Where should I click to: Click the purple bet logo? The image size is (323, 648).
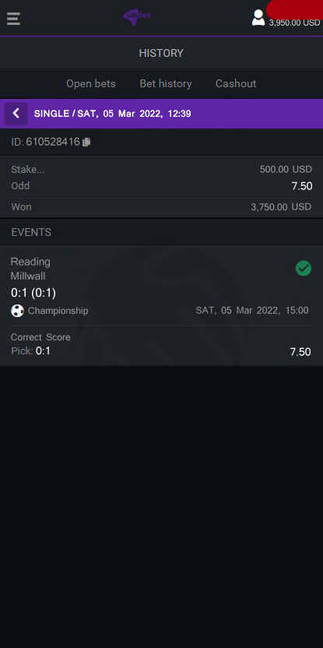[137, 17]
